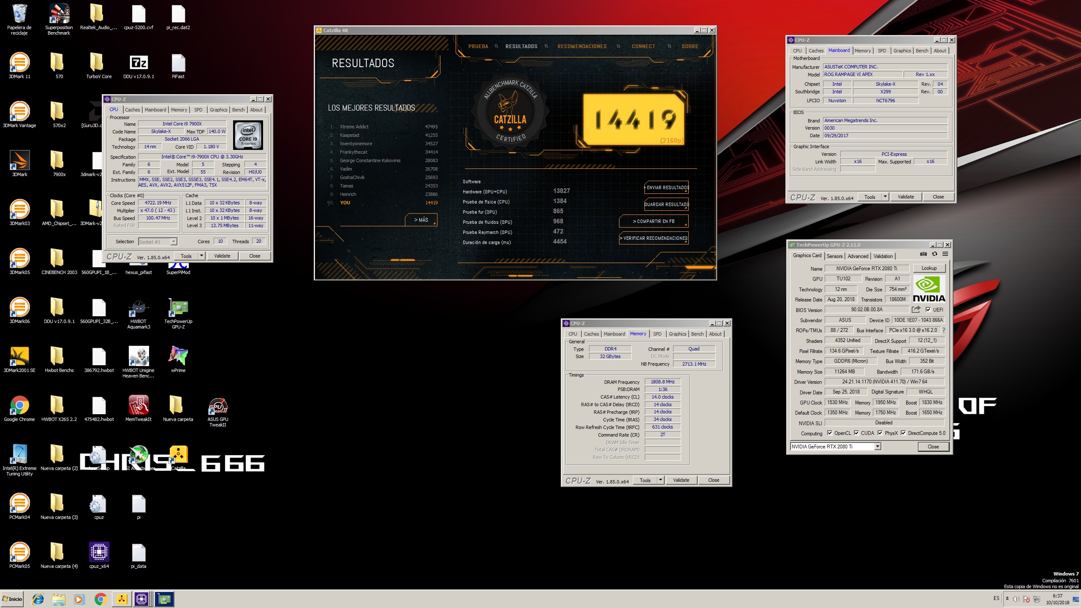The width and height of the screenshot is (1081, 608).
Task: Click the Lookup button in GPU-Z
Action: coord(929,268)
